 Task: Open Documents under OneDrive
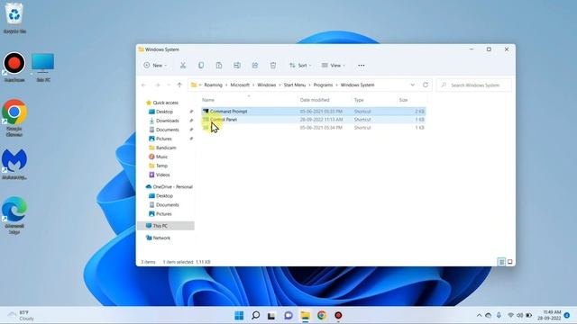tap(164, 204)
